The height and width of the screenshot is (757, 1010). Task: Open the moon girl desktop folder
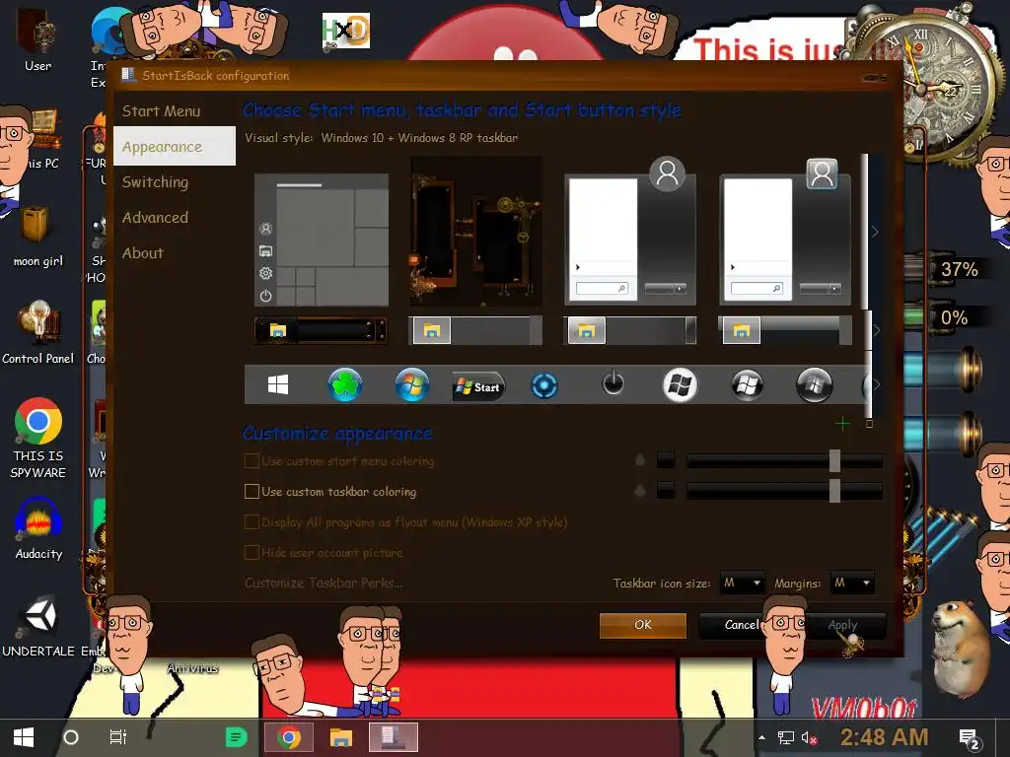[x=38, y=235]
